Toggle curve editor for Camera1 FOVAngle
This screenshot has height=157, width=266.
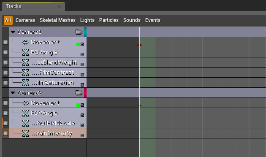(82, 54)
